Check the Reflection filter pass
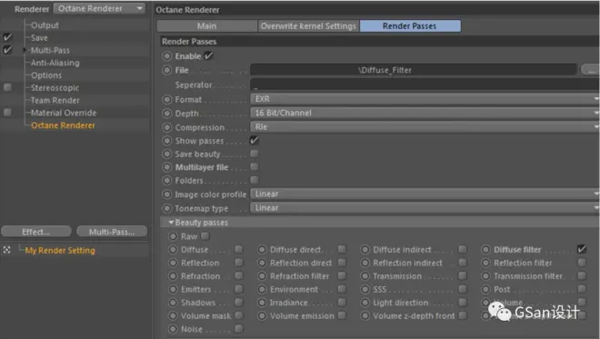This screenshot has height=339, width=600. [x=582, y=263]
